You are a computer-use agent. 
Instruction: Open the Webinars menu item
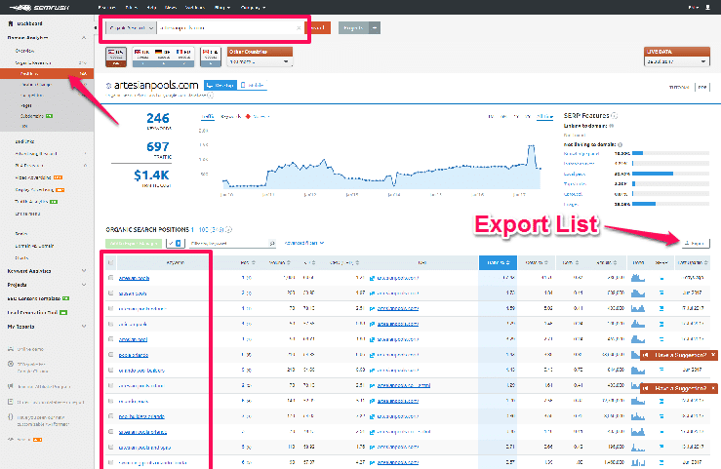(194, 8)
